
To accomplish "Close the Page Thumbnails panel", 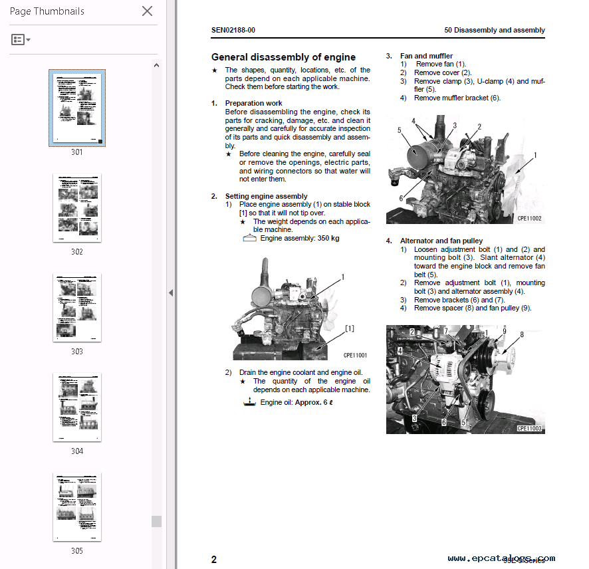I will point(148,11).
